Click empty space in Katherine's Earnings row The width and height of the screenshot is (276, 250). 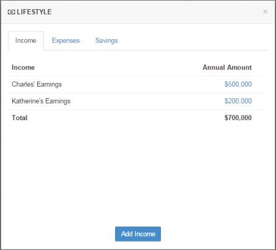tap(146, 101)
